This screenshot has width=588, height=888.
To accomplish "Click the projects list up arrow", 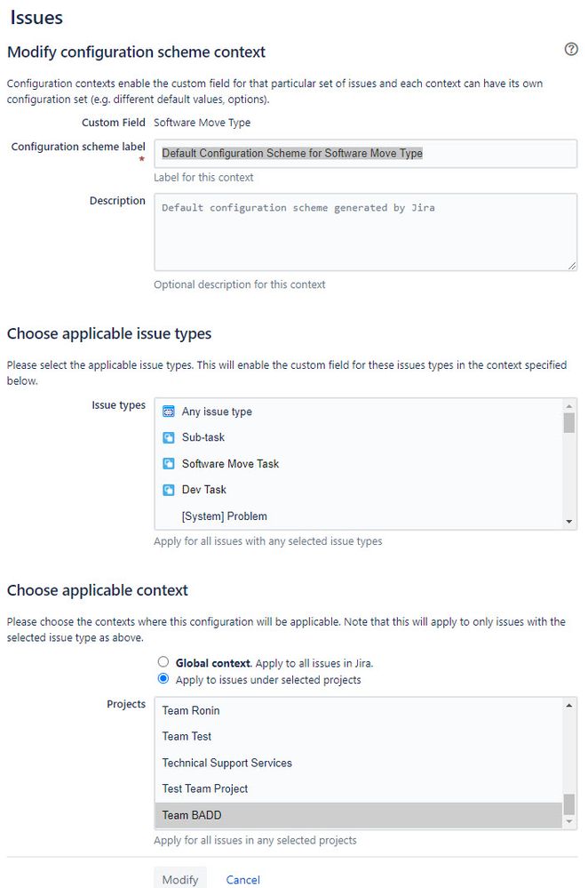I will point(569,705).
